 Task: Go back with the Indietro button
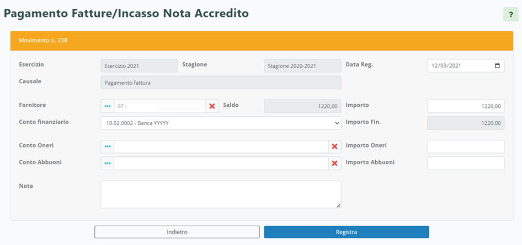(x=177, y=232)
